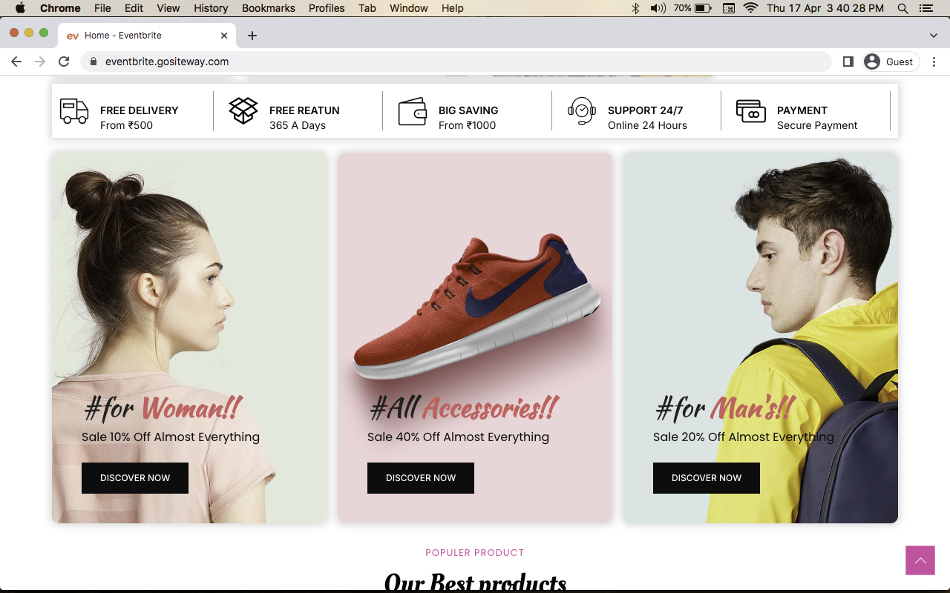
Task: Click 'Sale 20% Off Almost Everything' text
Action: [744, 437]
